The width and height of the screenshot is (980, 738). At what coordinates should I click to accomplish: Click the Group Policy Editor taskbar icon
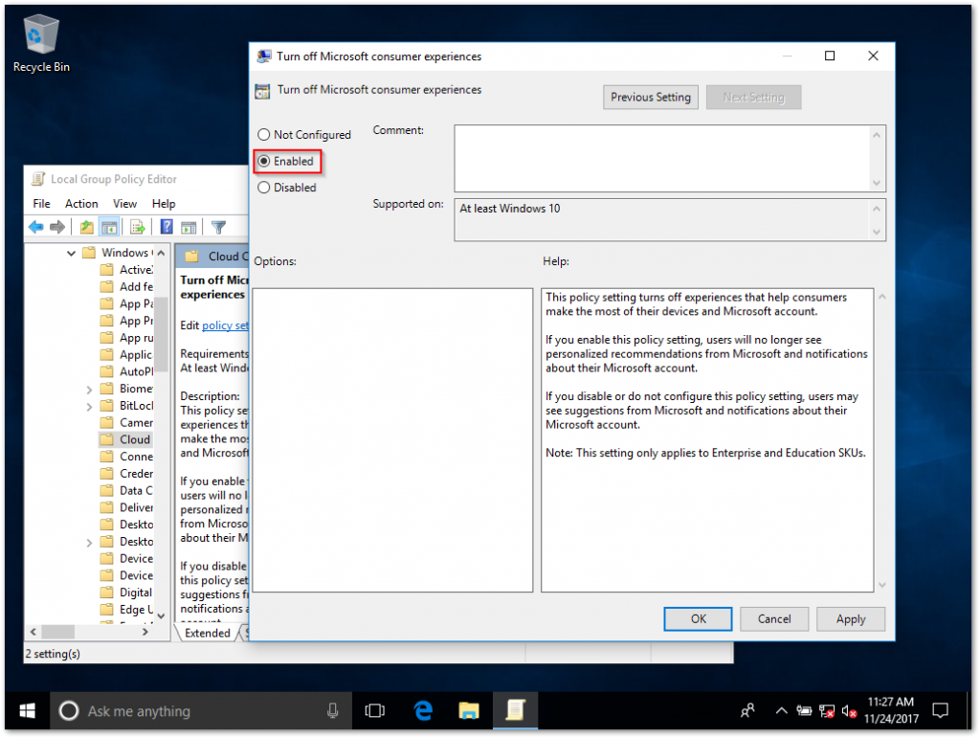pos(515,710)
